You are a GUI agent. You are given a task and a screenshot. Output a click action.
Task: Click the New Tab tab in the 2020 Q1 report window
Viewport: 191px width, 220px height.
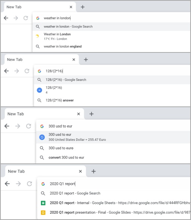click(45, 171)
